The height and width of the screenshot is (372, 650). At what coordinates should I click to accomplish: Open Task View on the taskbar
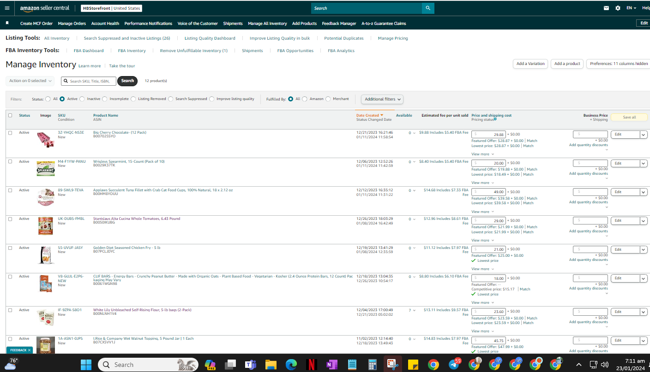pyautogui.click(x=230, y=365)
